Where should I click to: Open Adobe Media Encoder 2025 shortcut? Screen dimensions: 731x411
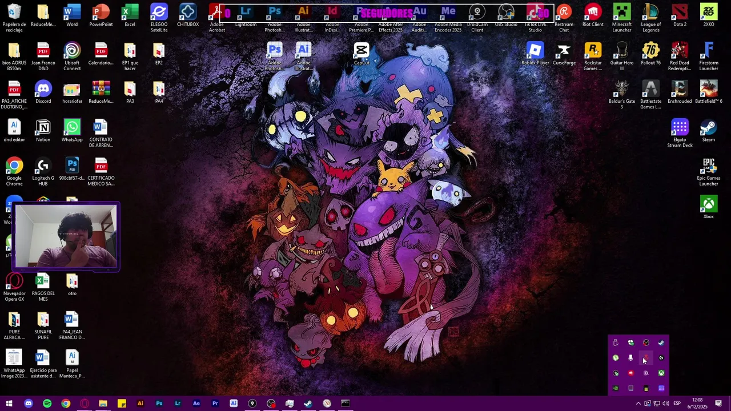448,18
